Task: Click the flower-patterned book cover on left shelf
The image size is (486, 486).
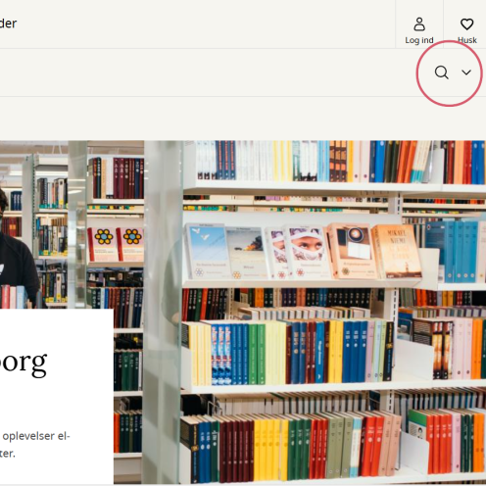Action: (x=102, y=244)
